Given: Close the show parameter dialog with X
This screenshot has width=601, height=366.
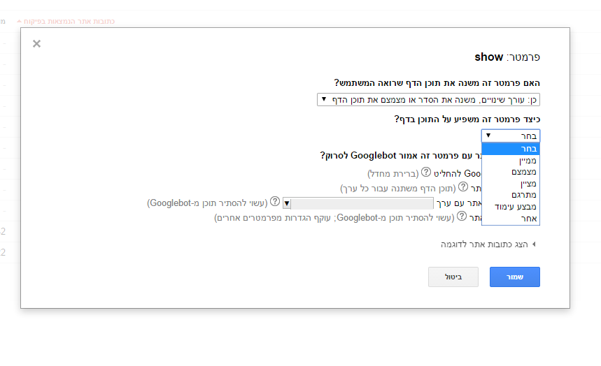Looking at the screenshot, I should (36, 43).
